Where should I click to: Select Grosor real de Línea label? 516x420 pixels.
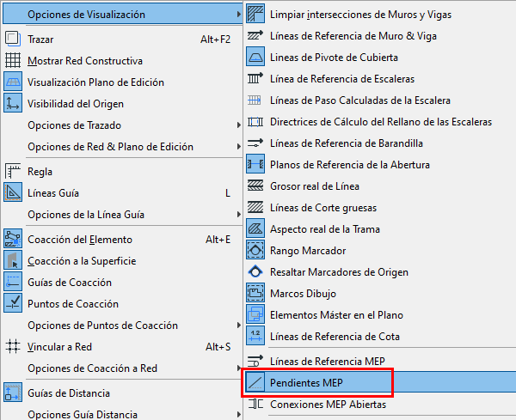click(x=314, y=186)
